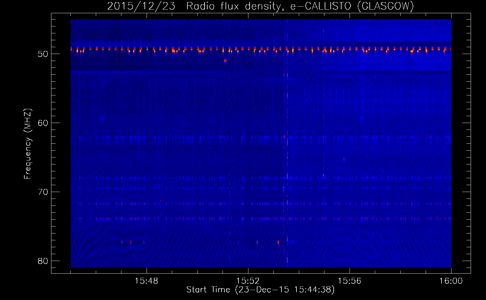Click the isolated red square below 50 MHz
Screen dimensions: 486x300
tap(225, 61)
